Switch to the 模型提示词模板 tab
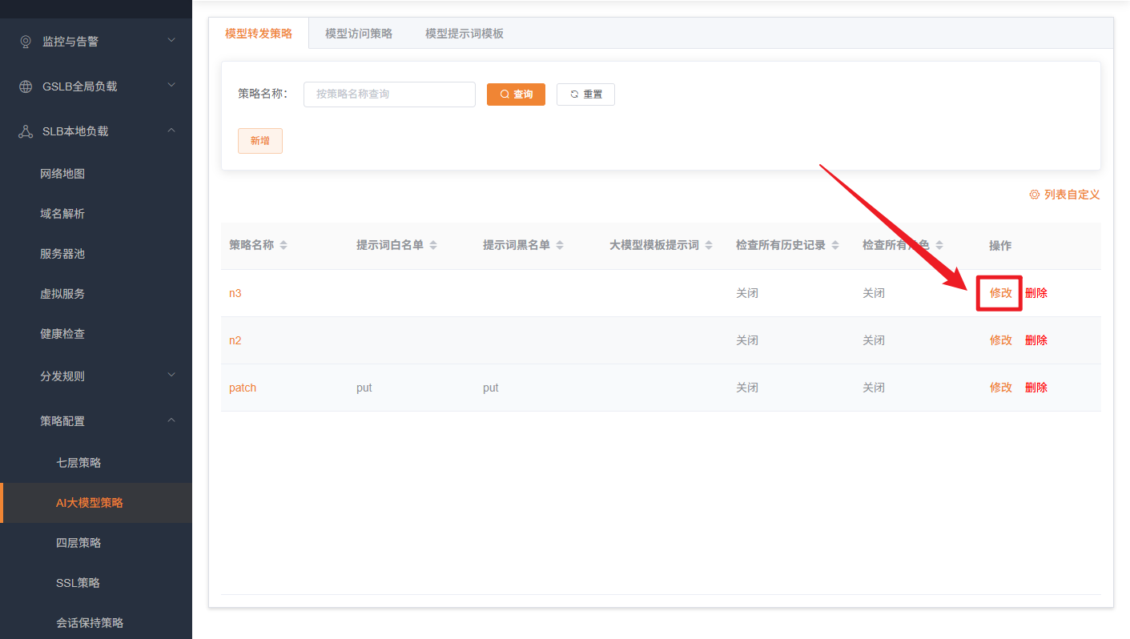The image size is (1130, 639). 464,34
